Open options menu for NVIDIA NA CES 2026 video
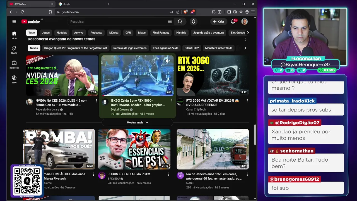This screenshot has height=201, width=357. (x=97, y=101)
